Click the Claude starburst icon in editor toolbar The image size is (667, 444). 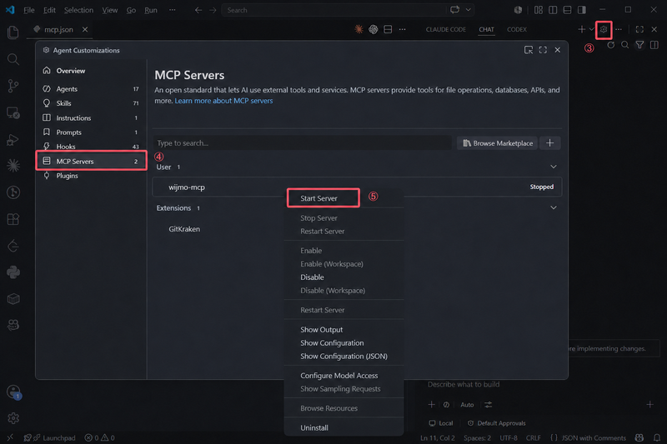[359, 29]
